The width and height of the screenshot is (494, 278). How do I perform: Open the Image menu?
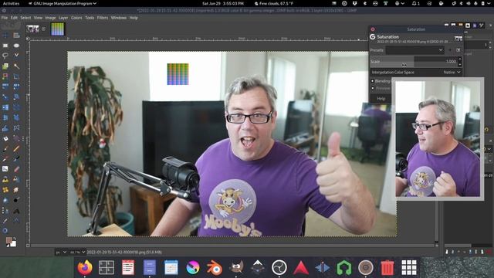point(50,18)
